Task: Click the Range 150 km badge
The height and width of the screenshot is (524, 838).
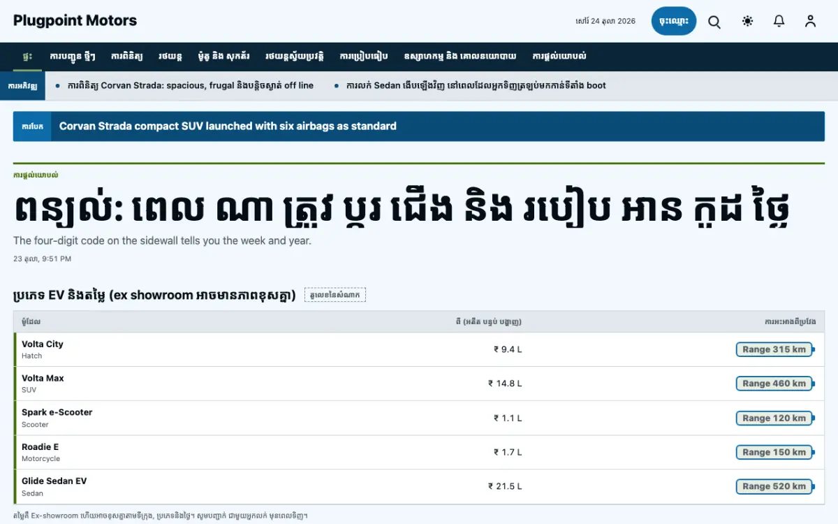Action: 774,452
